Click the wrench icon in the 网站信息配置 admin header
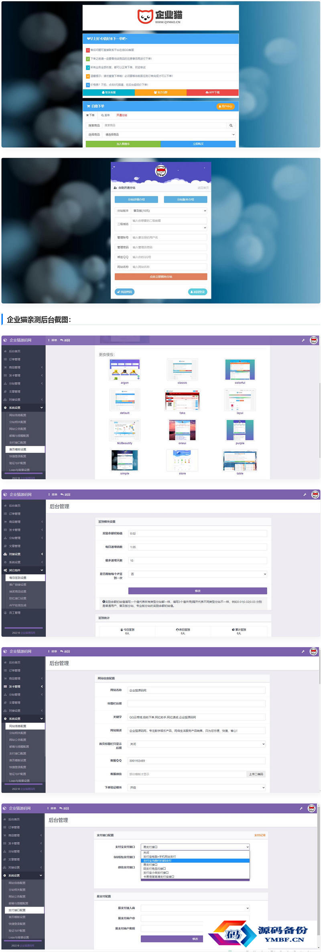Screen dimensions: 321x952 (x=303, y=651)
